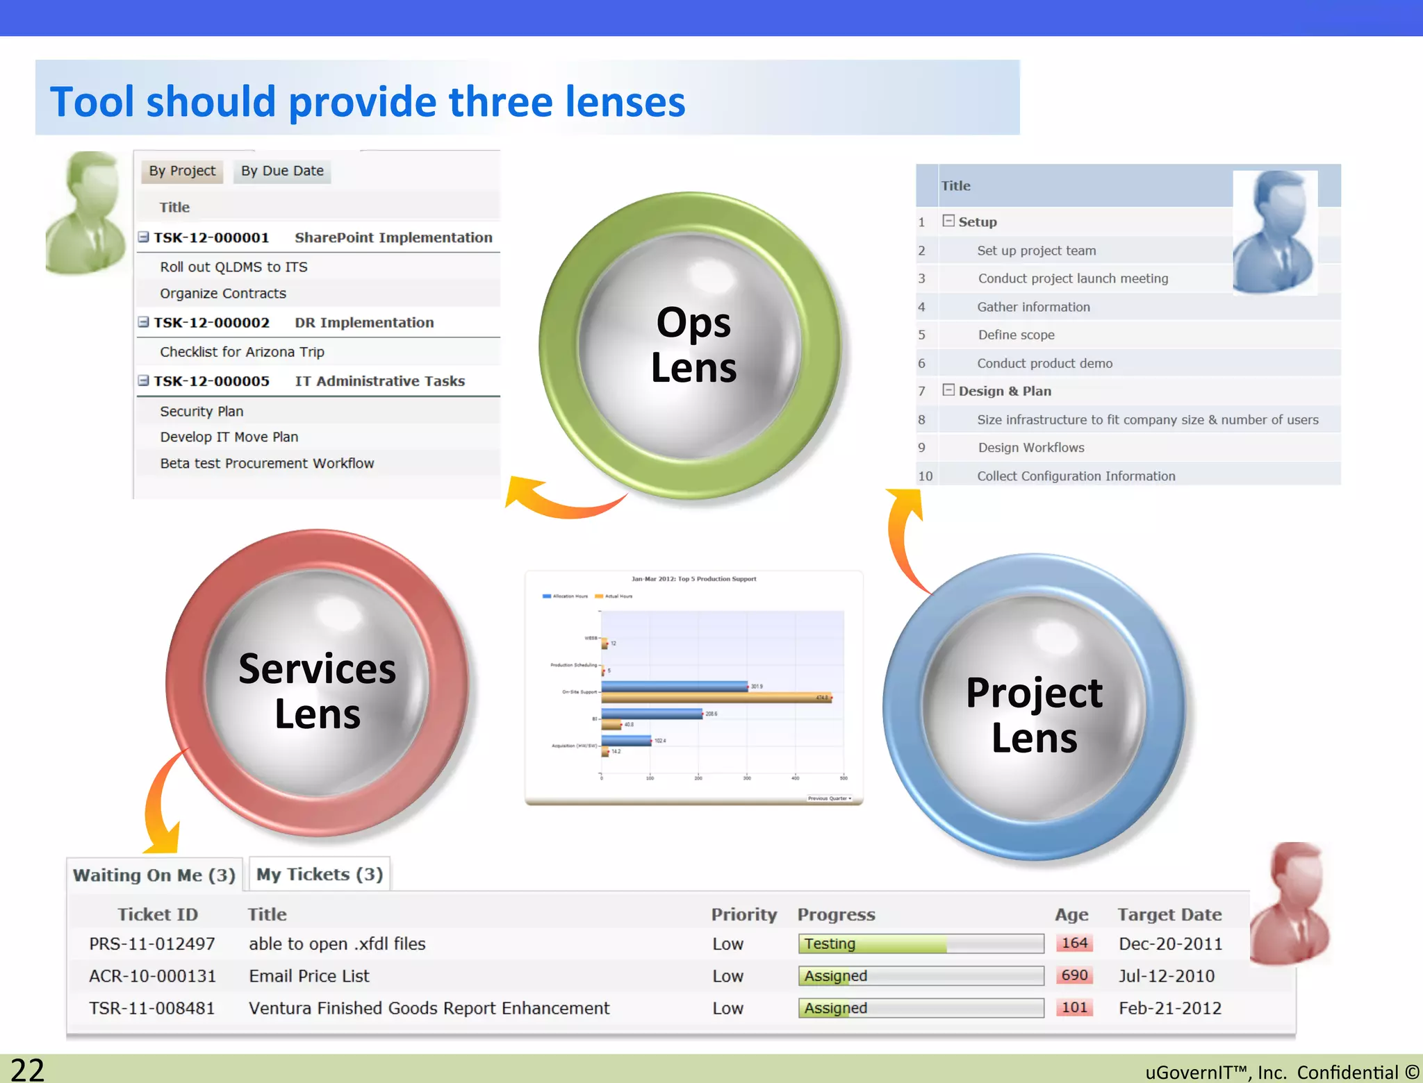Click the blue user avatar icon

[x=1274, y=233]
